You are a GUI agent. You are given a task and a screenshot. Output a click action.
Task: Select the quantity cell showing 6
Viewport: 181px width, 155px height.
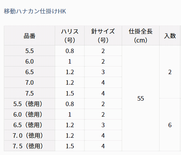click(x=170, y=125)
